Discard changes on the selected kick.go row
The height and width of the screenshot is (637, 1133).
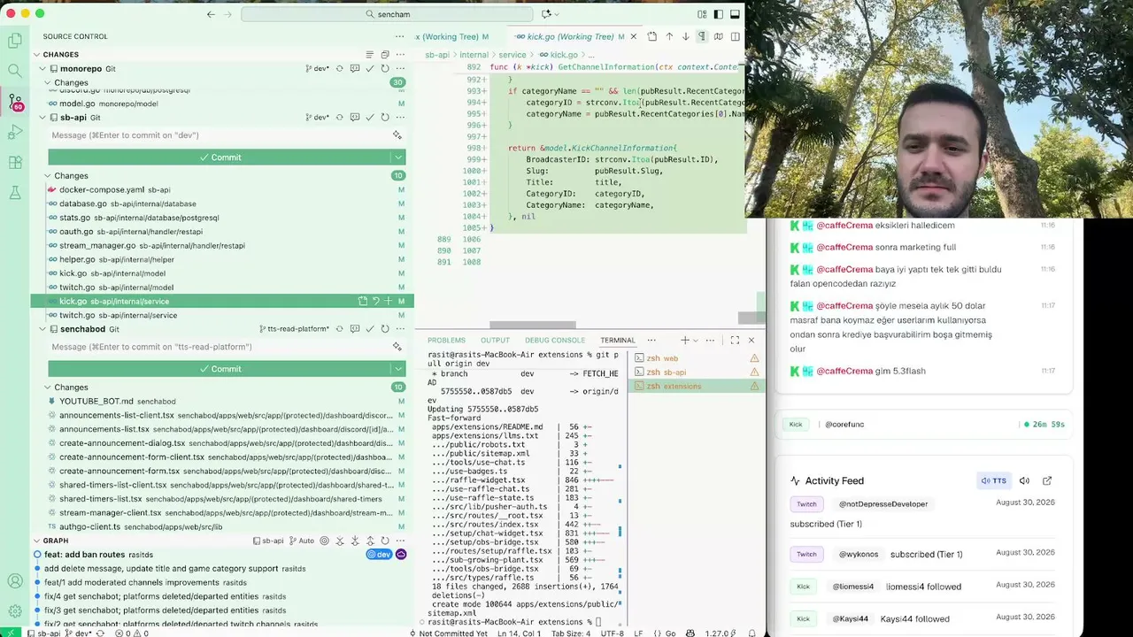tap(375, 301)
